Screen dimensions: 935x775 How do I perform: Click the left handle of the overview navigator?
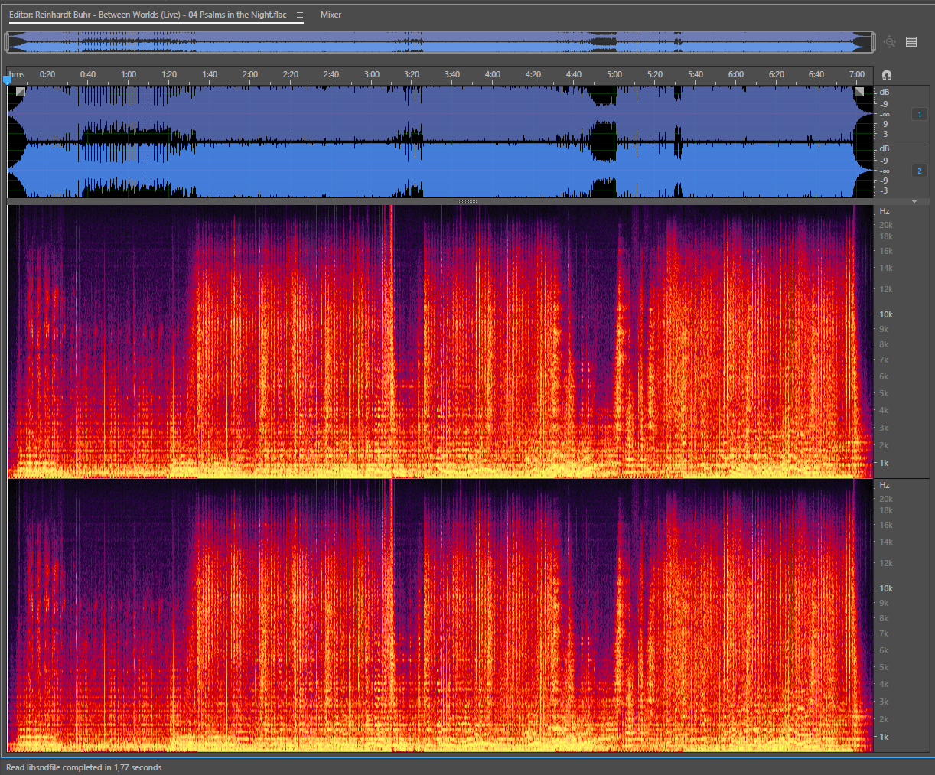pos(6,42)
